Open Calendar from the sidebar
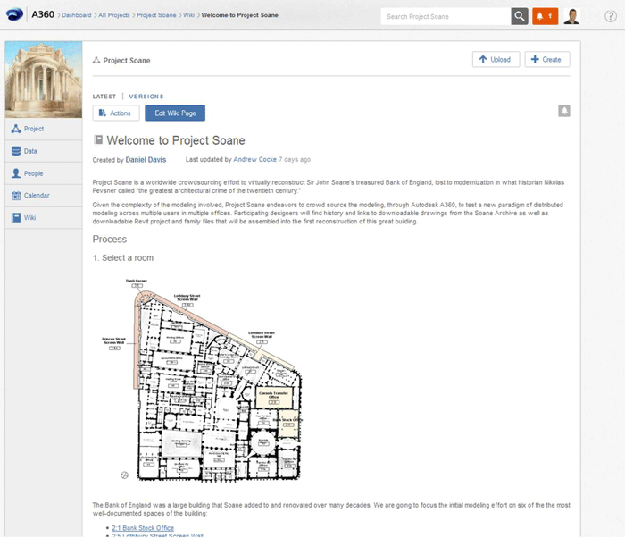Screen dimensions: 625x538 [x=36, y=195]
